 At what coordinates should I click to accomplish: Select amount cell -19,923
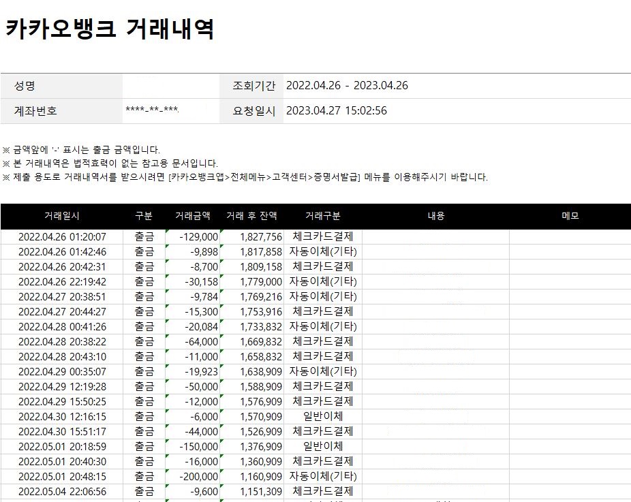tap(192, 372)
